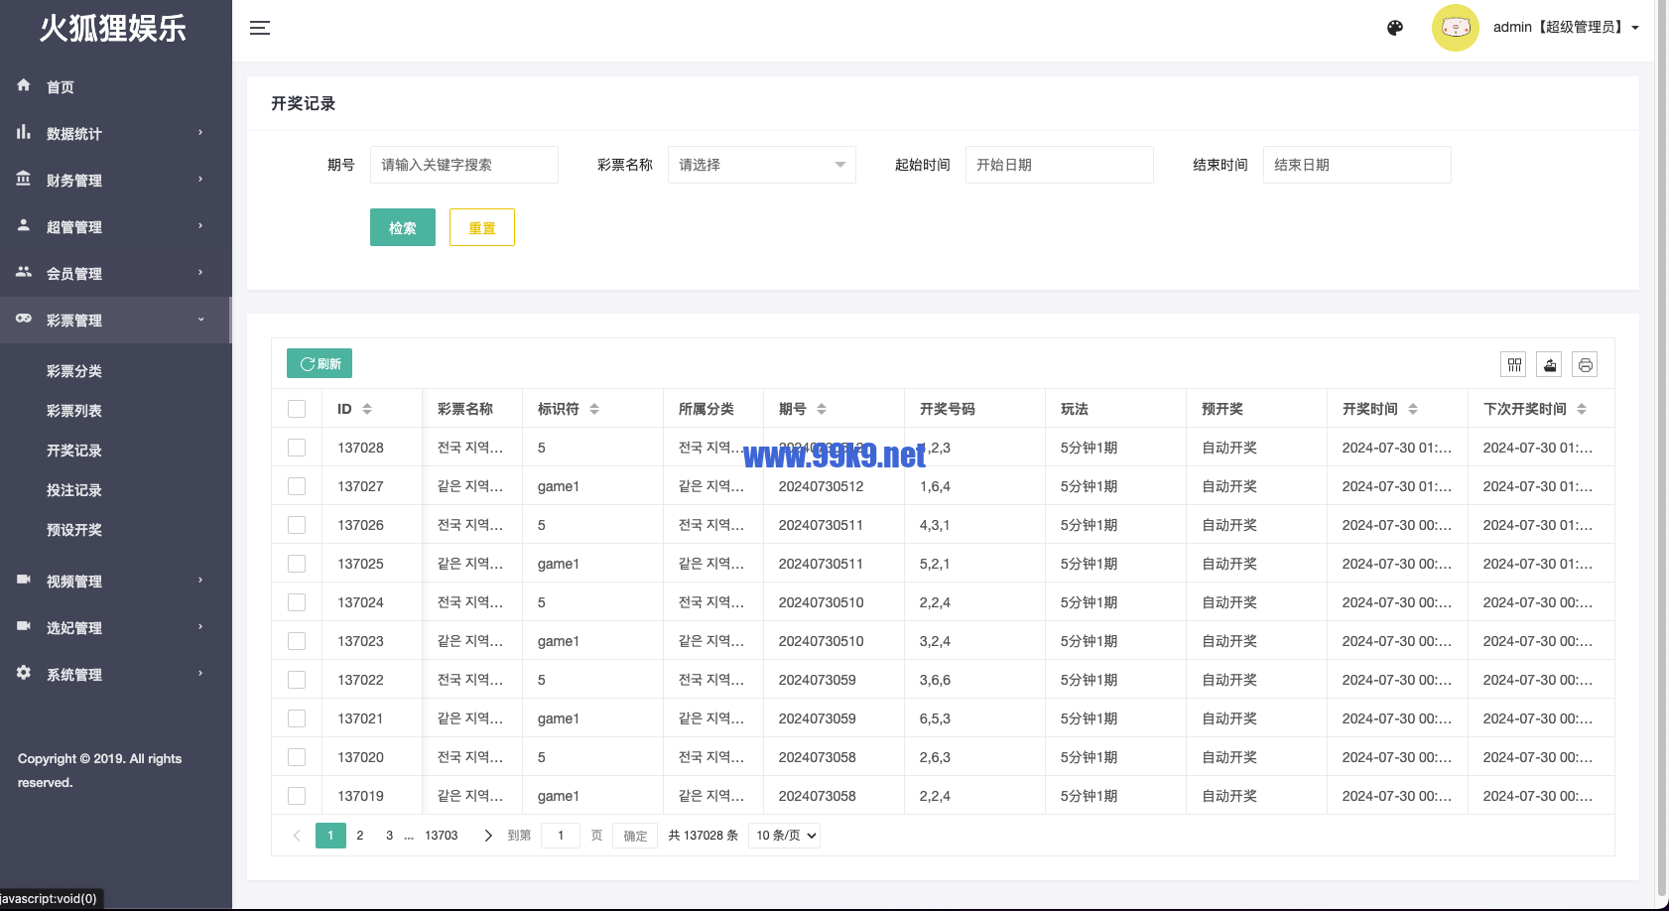Click the gear icon for 系统管理

tap(24, 673)
